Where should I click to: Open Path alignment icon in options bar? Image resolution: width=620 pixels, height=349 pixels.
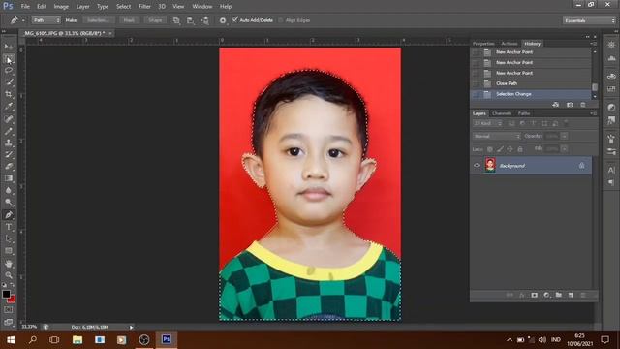pyautogui.click(x=190, y=20)
